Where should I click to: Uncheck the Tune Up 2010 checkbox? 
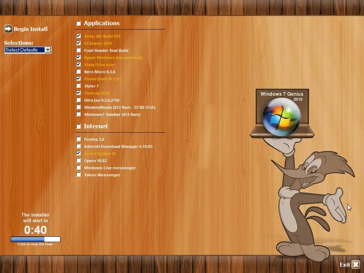click(79, 93)
